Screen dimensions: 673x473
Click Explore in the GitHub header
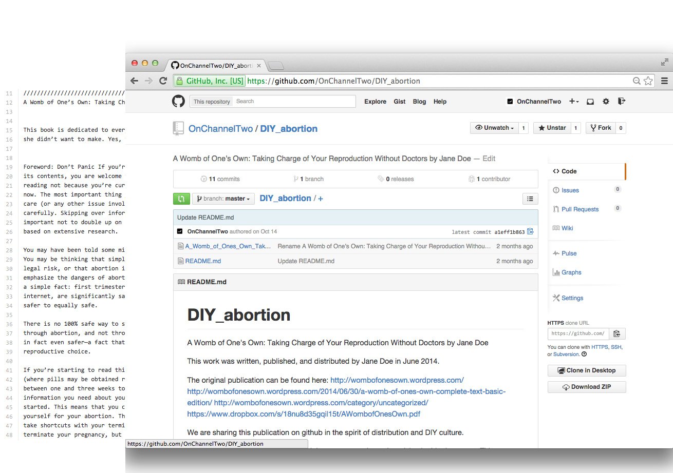375,102
